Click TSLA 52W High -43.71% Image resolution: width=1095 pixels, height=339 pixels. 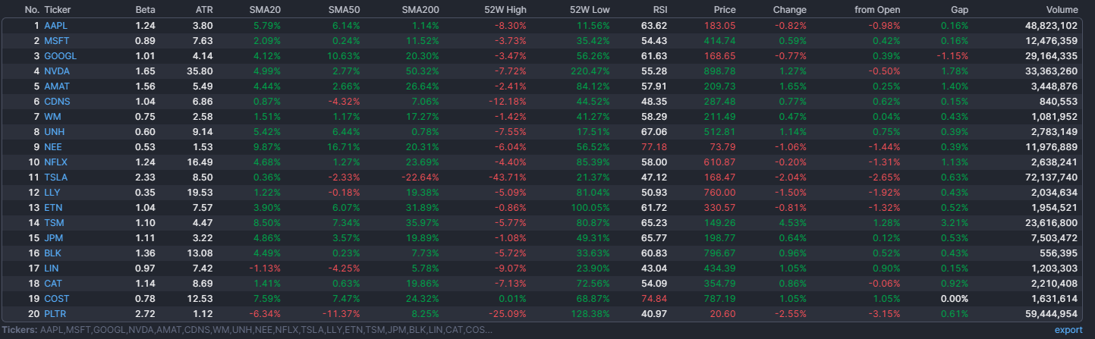[508, 177]
